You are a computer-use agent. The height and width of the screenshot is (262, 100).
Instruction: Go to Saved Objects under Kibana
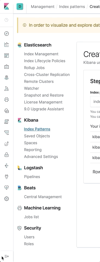[x=37, y=136]
